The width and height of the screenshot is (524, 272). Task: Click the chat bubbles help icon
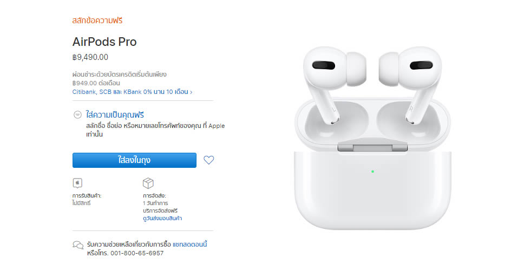tap(78, 246)
